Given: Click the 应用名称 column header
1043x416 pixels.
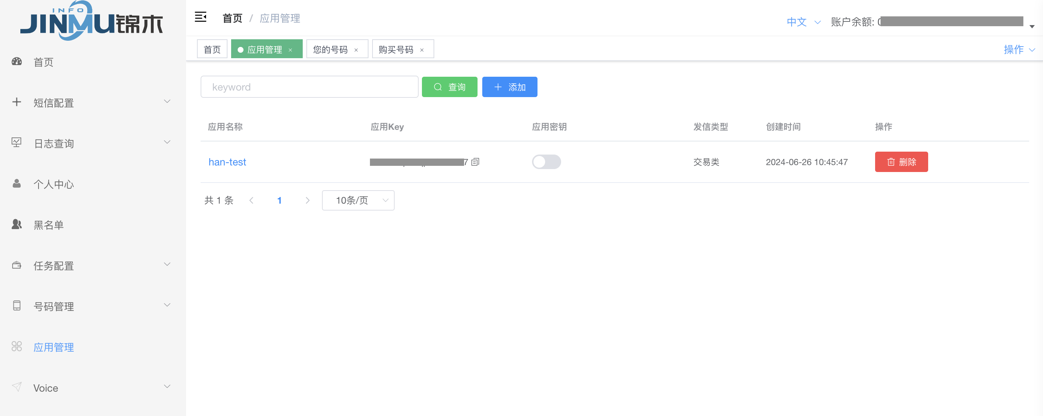Looking at the screenshot, I should [225, 127].
